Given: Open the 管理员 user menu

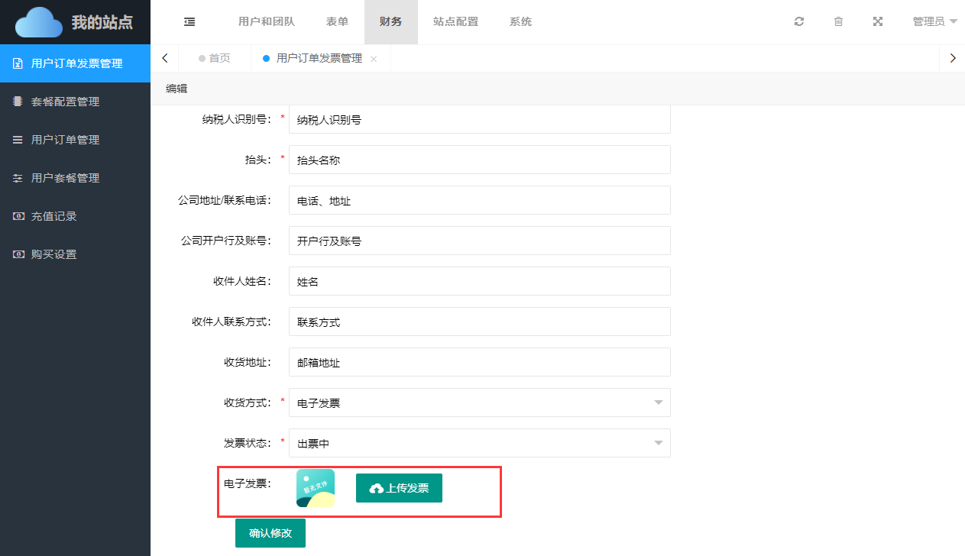Looking at the screenshot, I should pyautogui.click(x=934, y=22).
